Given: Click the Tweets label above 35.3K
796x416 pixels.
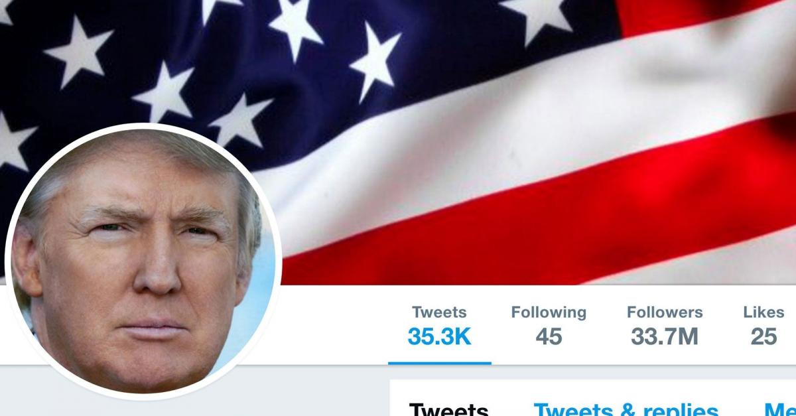Looking at the screenshot, I should coord(439,312).
